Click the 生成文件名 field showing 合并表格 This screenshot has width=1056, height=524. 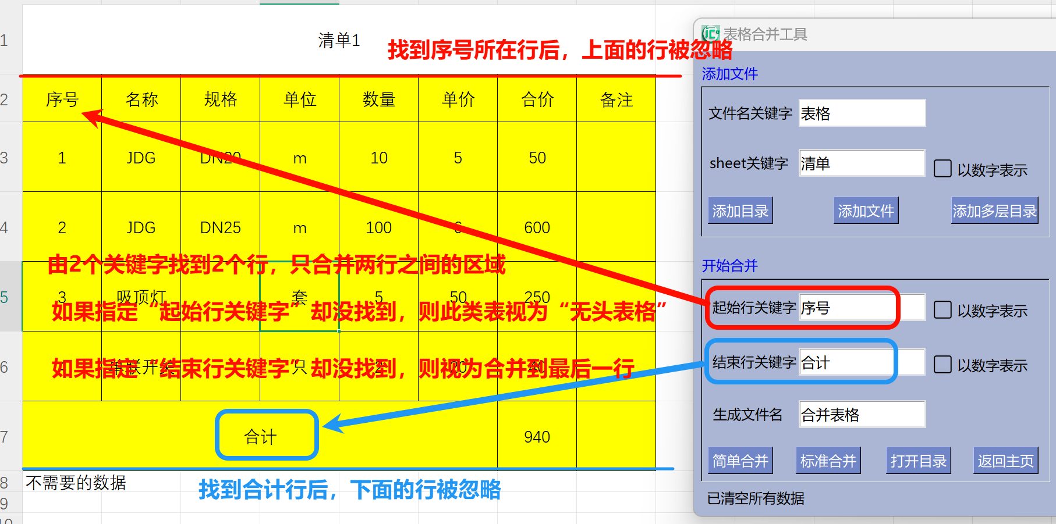pyautogui.click(x=862, y=414)
